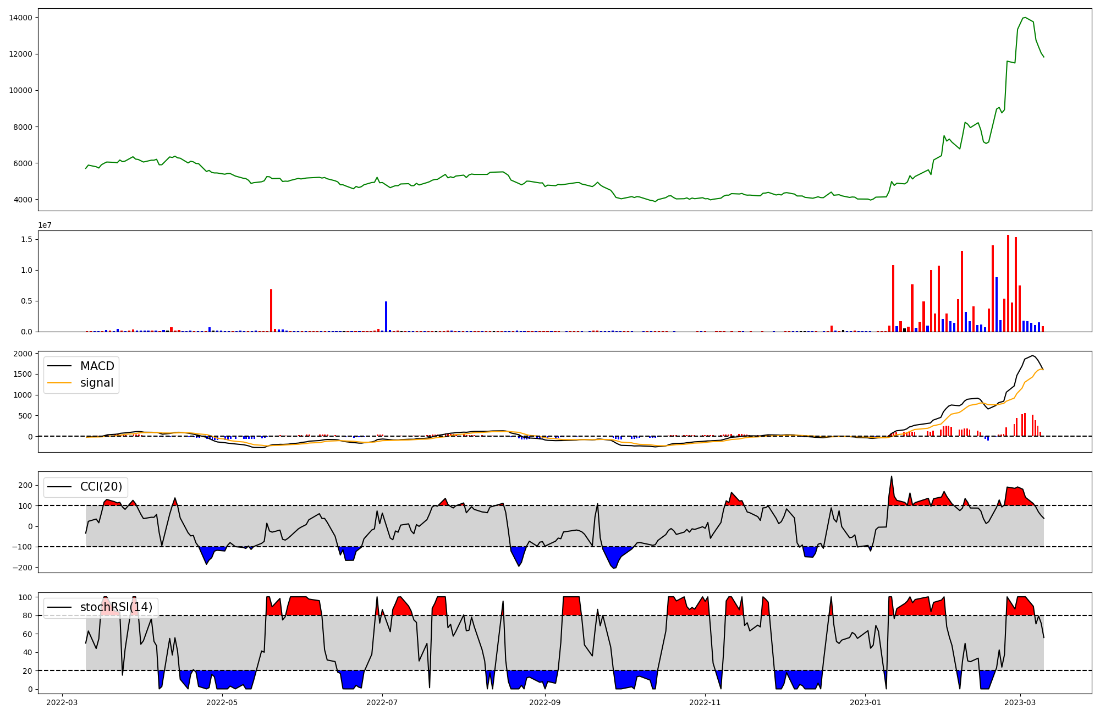Click the 1.5 tick on volume axis

(x=26, y=239)
